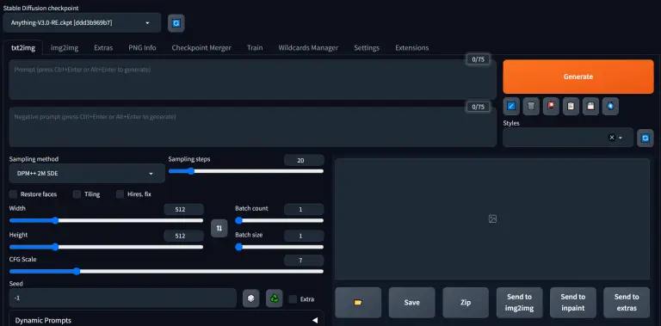Focus the Prompt text box
This screenshot has width=661, height=326.
252,80
